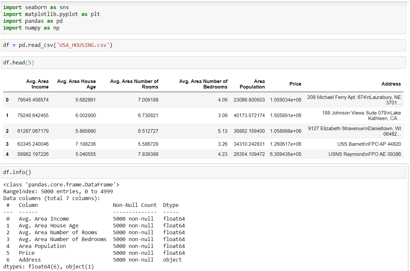The height and width of the screenshot is (271, 410).
Task: Click the 'USNS Raymond' address cell
Action: [365, 154]
